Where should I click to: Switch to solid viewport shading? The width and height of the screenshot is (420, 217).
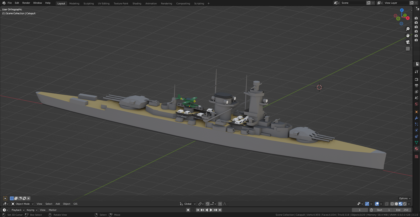396,204
